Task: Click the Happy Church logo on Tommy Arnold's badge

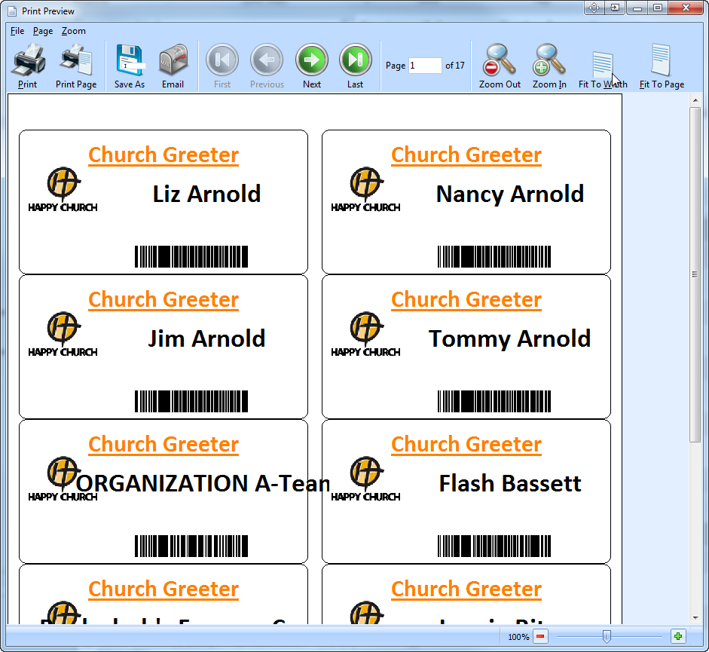Action: click(x=365, y=334)
